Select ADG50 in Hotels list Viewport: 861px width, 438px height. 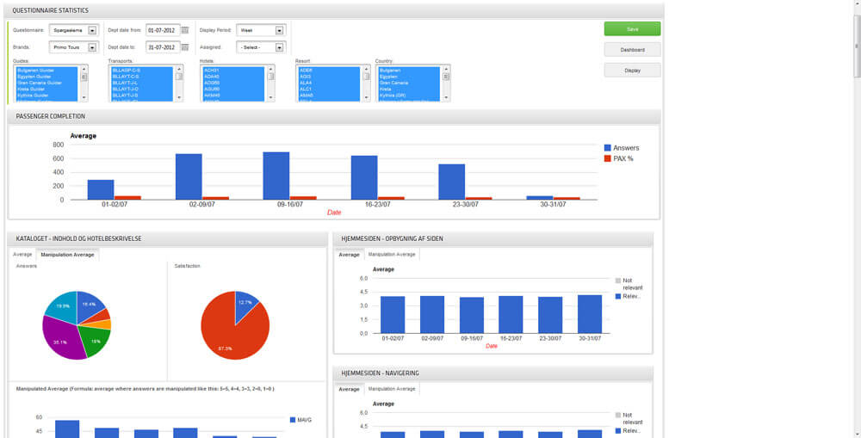pos(234,83)
